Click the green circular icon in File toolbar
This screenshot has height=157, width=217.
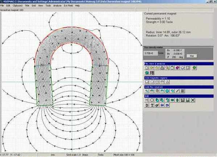[x=195, y=68]
